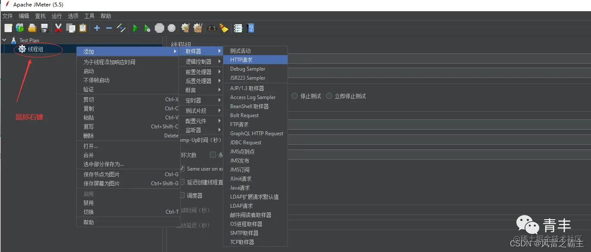Click 切换 in context menu

coord(128,212)
